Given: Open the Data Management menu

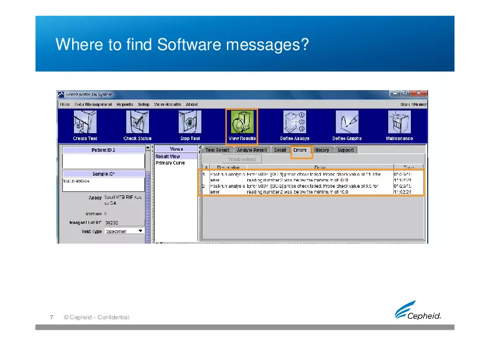Looking at the screenshot, I should 93,104.
